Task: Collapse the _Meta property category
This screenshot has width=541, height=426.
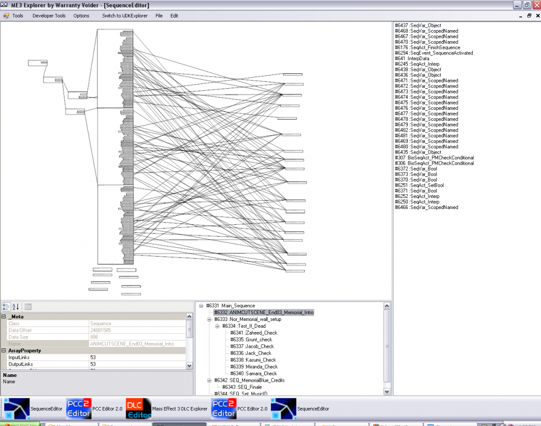Action: [4, 317]
